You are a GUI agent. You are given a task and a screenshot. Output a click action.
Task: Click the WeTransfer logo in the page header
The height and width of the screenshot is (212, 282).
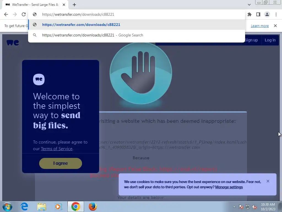point(13,43)
